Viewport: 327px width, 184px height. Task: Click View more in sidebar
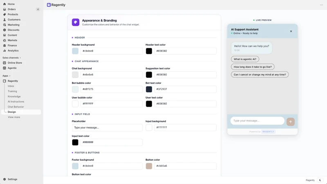pos(14,117)
